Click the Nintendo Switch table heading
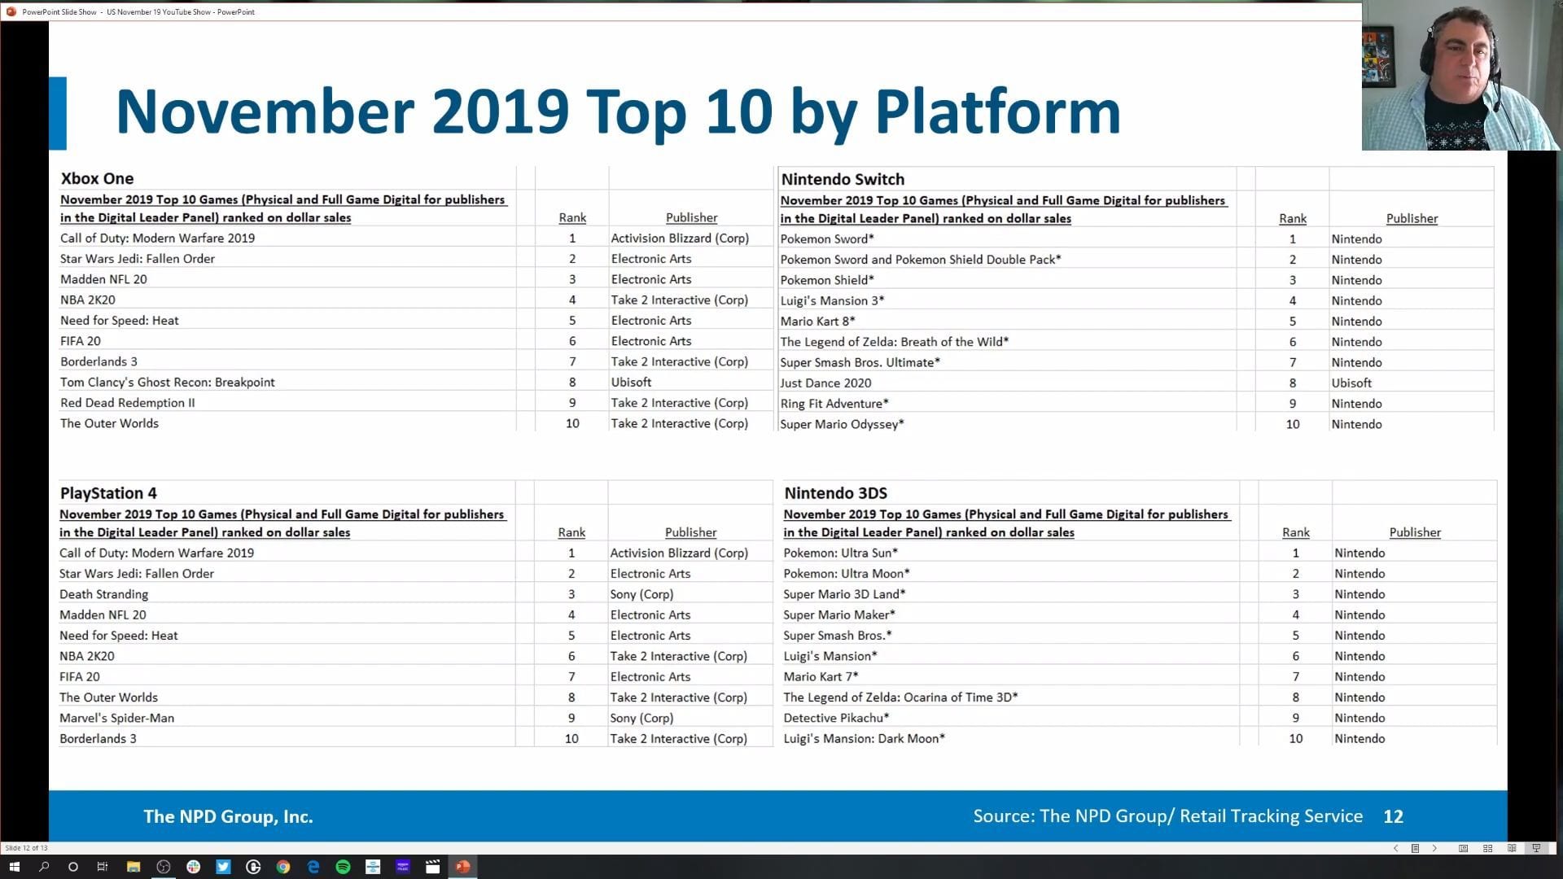This screenshot has height=879, width=1563. [x=843, y=179]
